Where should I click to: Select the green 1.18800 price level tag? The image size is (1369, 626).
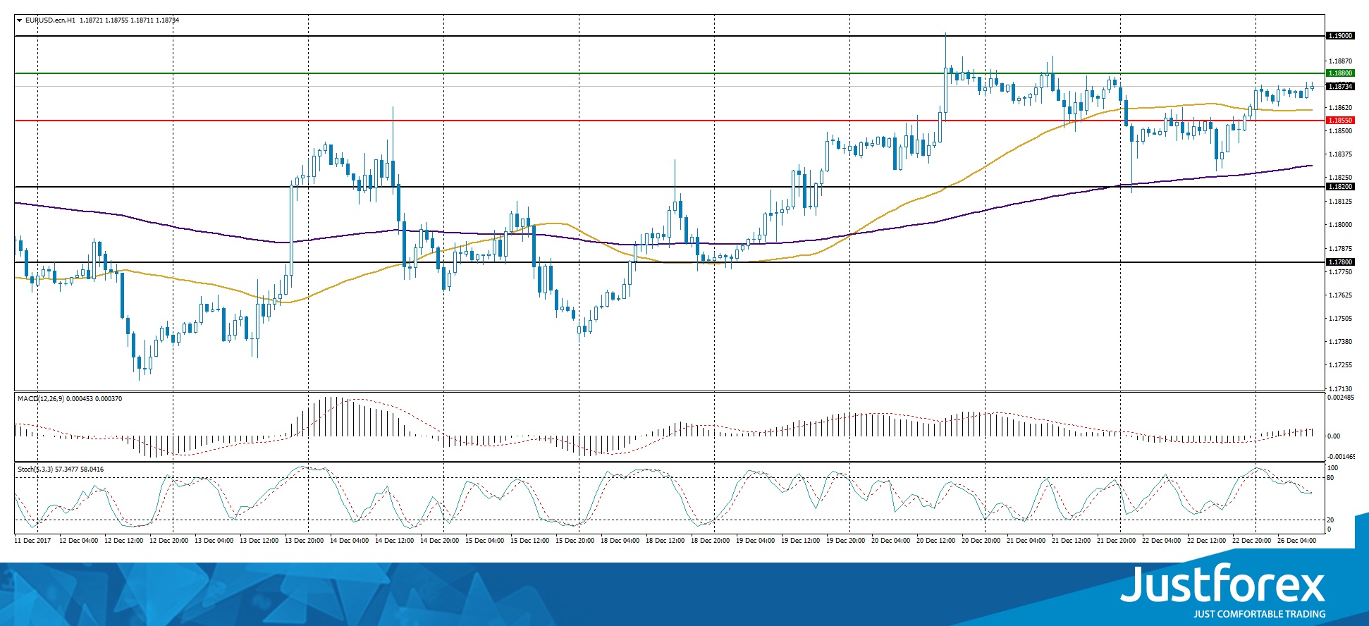click(x=1340, y=73)
